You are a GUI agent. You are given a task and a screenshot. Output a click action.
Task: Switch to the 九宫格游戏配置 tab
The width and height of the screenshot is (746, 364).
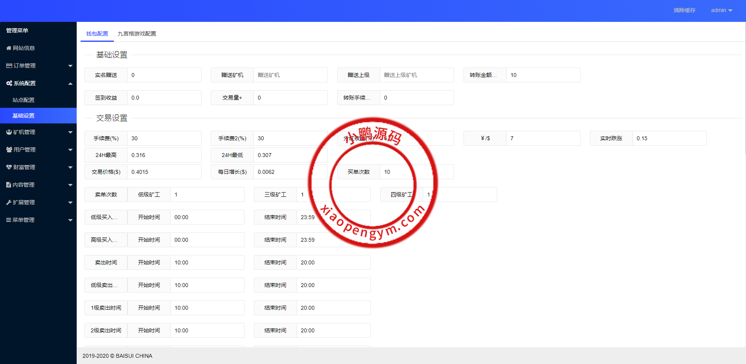[x=137, y=34]
